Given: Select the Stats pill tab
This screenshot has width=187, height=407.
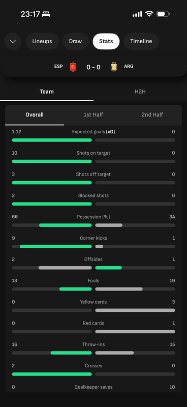Looking at the screenshot, I should tap(106, 41).
